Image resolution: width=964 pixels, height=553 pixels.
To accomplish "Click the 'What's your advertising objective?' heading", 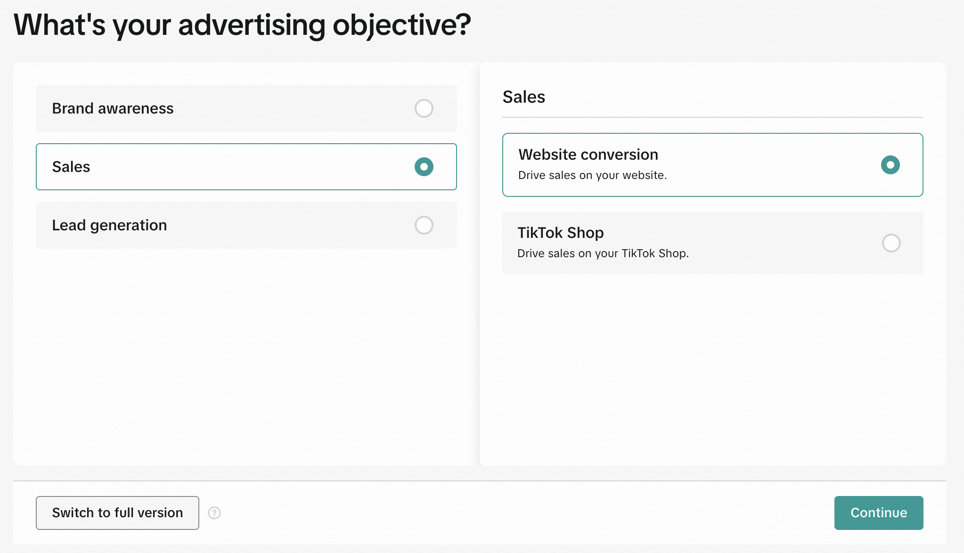I will [x=242, y=25].
